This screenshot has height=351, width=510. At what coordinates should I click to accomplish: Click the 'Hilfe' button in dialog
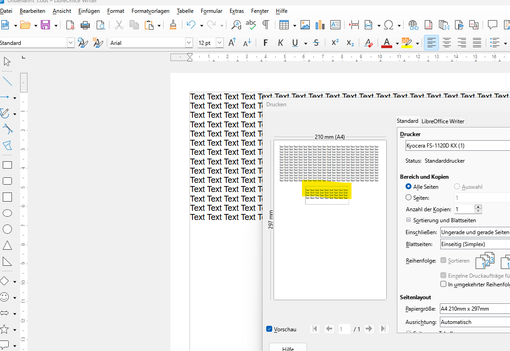[288, 347]
